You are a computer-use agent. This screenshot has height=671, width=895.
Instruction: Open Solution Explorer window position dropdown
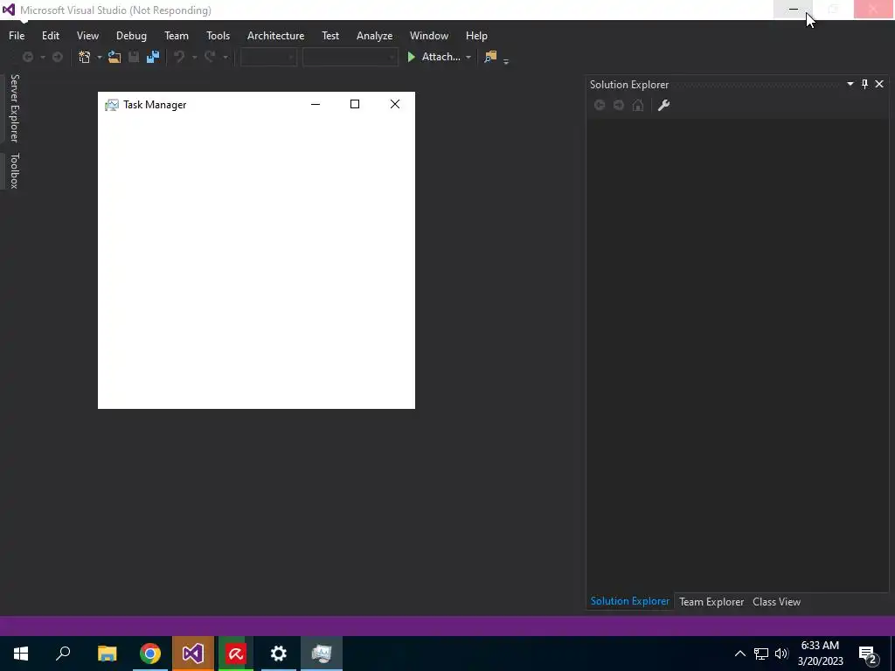click(850, 84)
